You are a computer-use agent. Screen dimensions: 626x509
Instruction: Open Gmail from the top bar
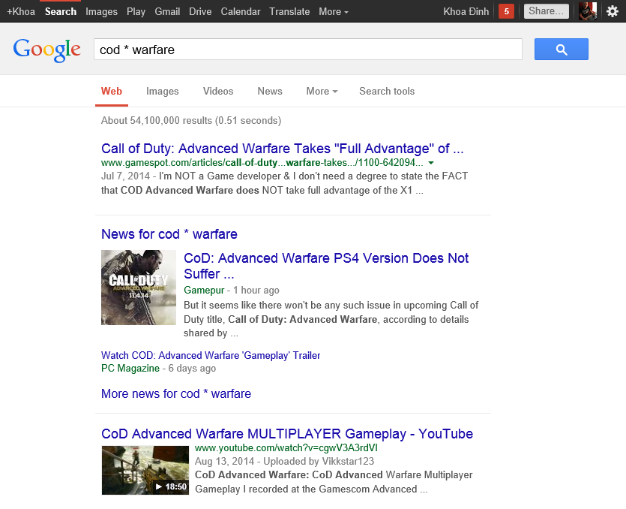coord(166,11)
